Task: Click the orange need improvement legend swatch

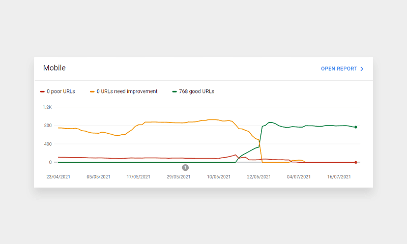Action: [92, 91]
